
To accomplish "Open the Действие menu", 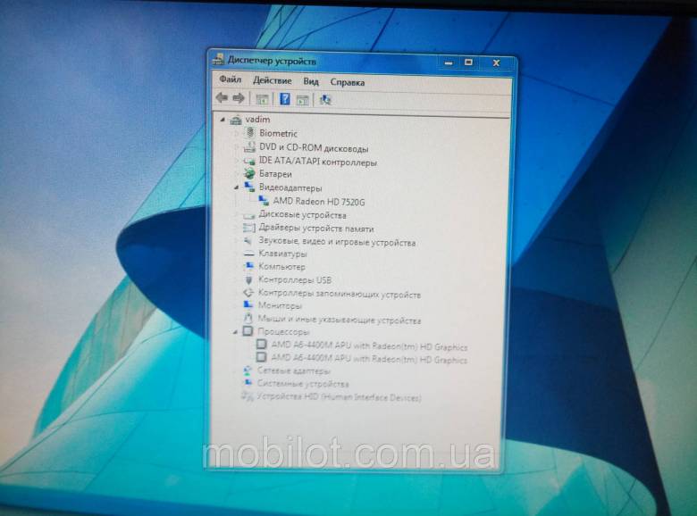I will click(272, 81).
